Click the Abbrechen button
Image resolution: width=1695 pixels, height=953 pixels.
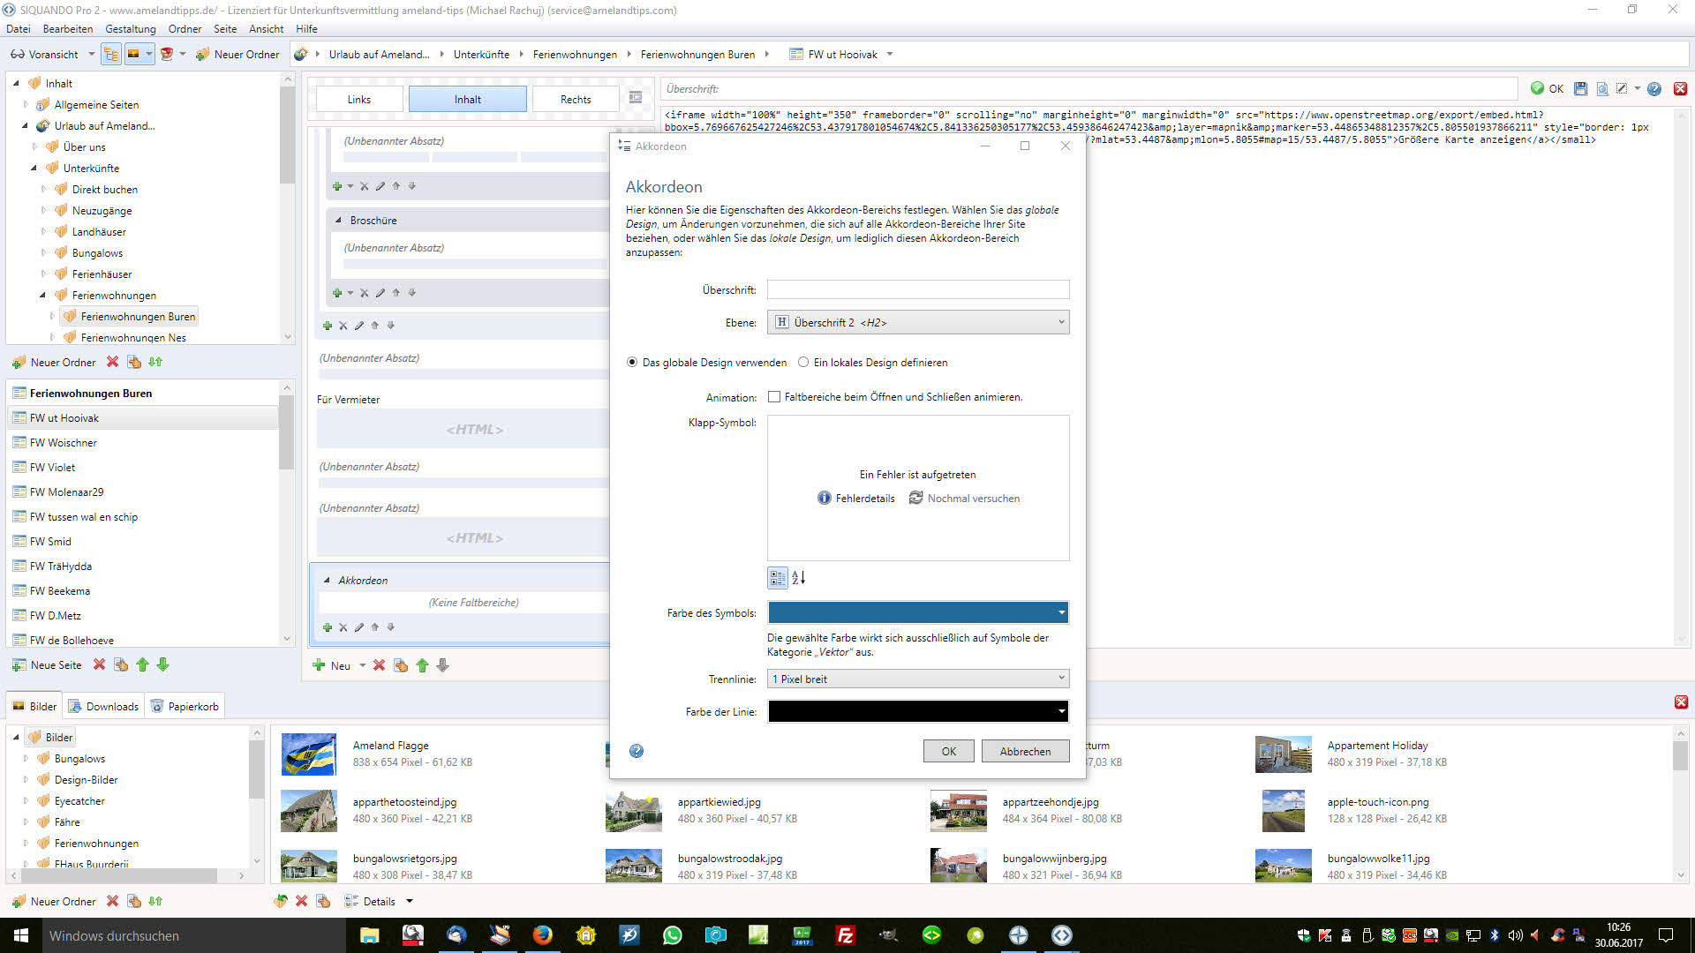pos(1024,752)
